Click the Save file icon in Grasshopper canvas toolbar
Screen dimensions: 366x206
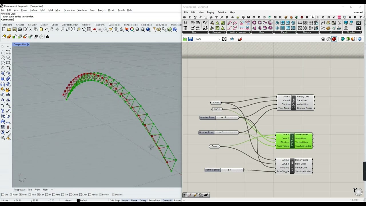click(x=190, y=39)
